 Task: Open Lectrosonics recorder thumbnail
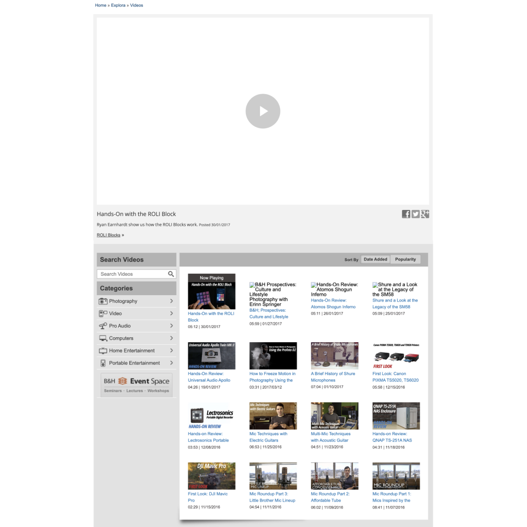point(212,416)
